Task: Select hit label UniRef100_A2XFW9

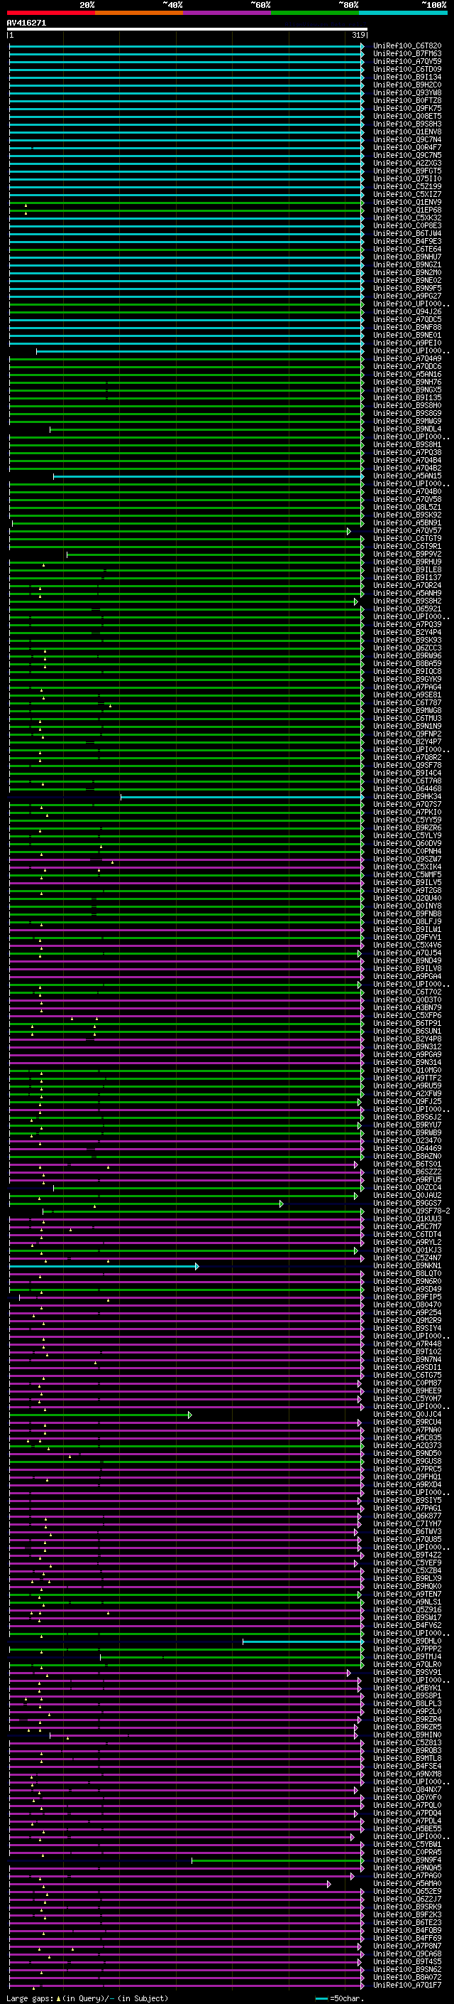Action: [x=407, y=1094]
